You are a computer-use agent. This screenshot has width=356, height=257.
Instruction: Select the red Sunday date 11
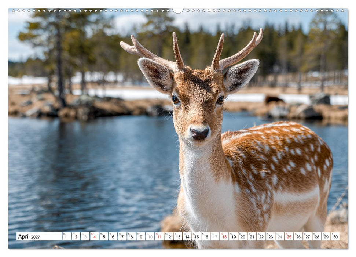click(159, 236)
